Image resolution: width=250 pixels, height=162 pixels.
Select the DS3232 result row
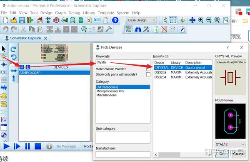point(183,73)
